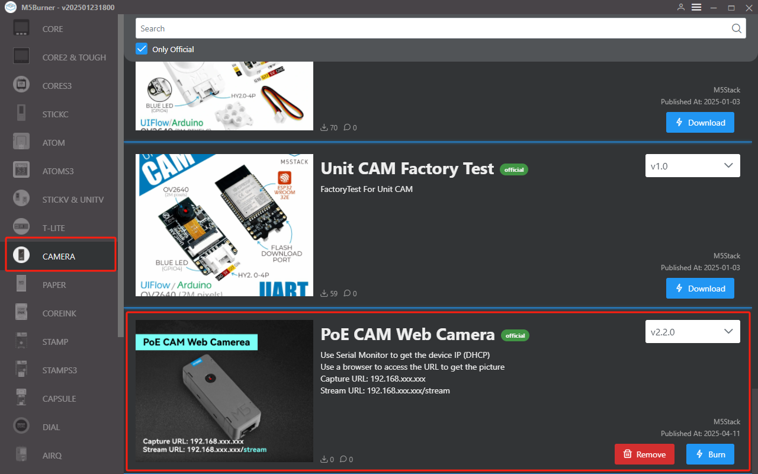Click the M5Burner logo in title bar
758x474 pixels.
(10, 7)
